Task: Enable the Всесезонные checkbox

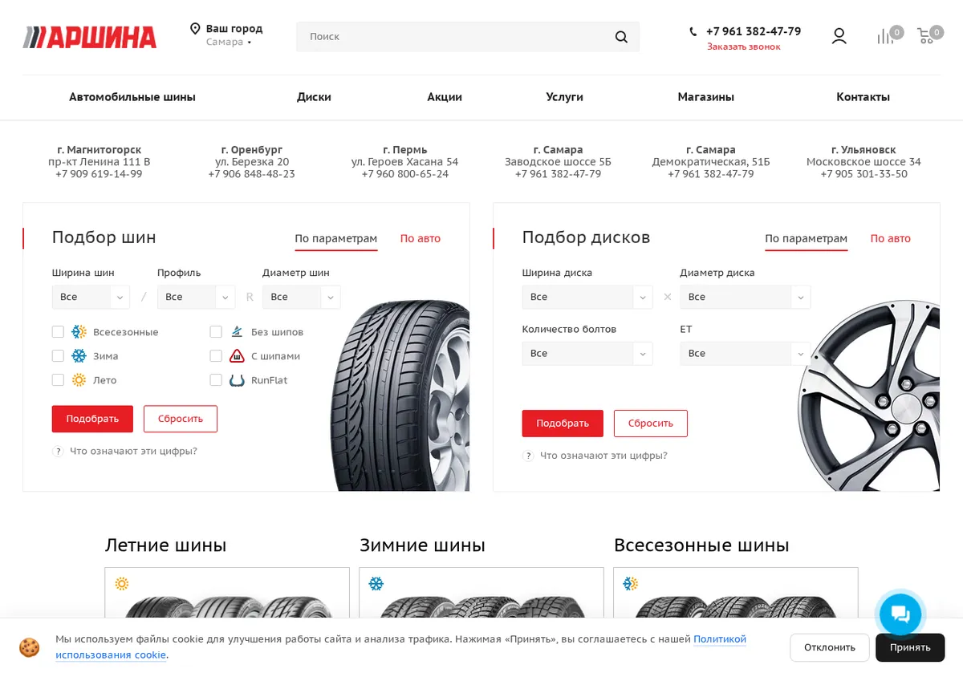Action: click(x=58, y=332)
